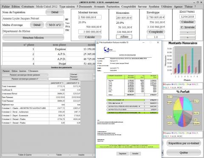Focus the Annexe Lycée Jacques Prévert name field
This screenshot has height=158, width=204.
33,19
